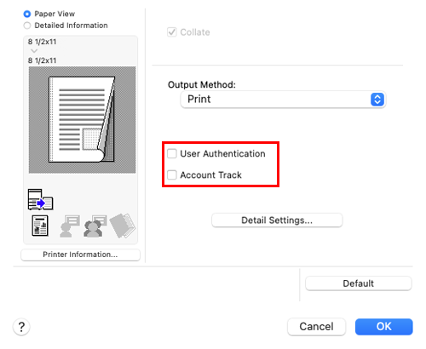Enable the User Authentication checkbox

[172, 153]
